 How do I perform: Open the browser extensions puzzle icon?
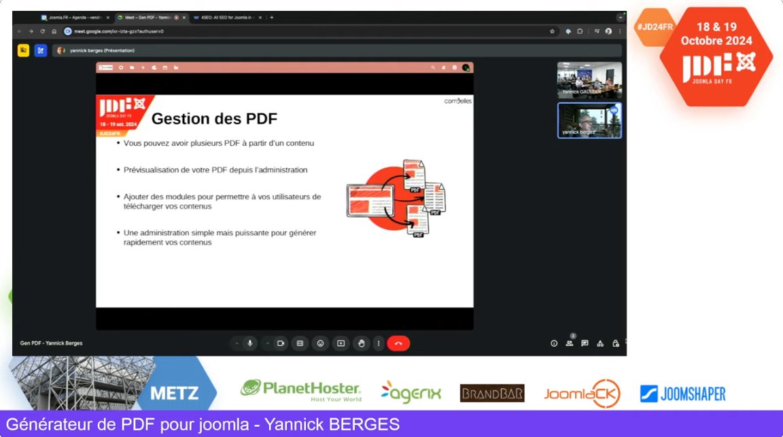tap(580, 31)
